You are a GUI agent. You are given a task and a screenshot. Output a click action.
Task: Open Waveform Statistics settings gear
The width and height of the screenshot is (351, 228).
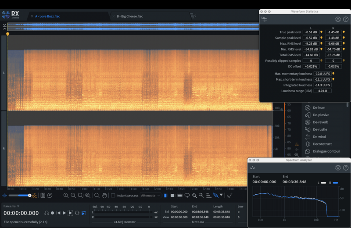[338, 19]
